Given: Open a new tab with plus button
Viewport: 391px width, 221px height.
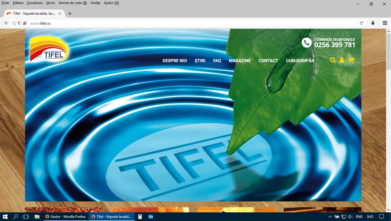Looking at the screenshot, I should [x=70, y=14].
